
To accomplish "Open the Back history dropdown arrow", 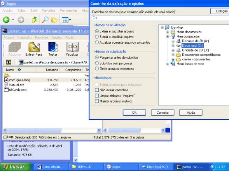I will click(13, 19).
